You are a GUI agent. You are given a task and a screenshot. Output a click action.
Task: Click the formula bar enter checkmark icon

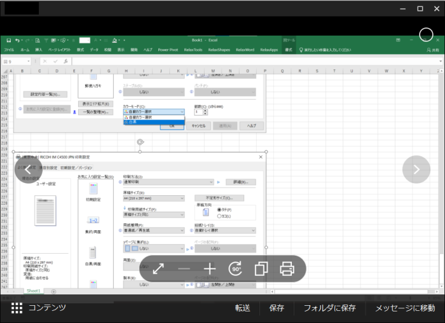click(x=55, y=61)
